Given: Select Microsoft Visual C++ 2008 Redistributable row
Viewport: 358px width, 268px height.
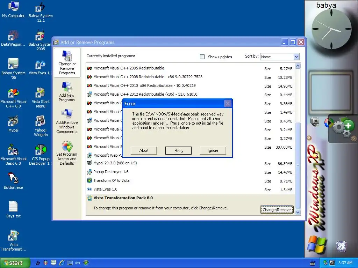Looking at the screenshot, I should [x=191, y=77].
